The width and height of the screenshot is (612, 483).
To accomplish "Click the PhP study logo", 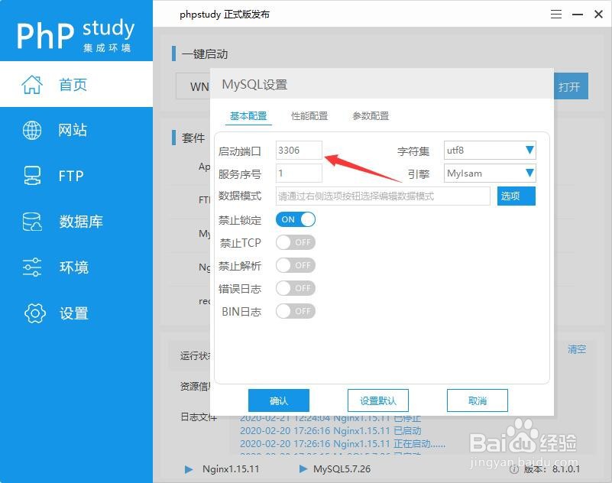I will tap(76, 34).
